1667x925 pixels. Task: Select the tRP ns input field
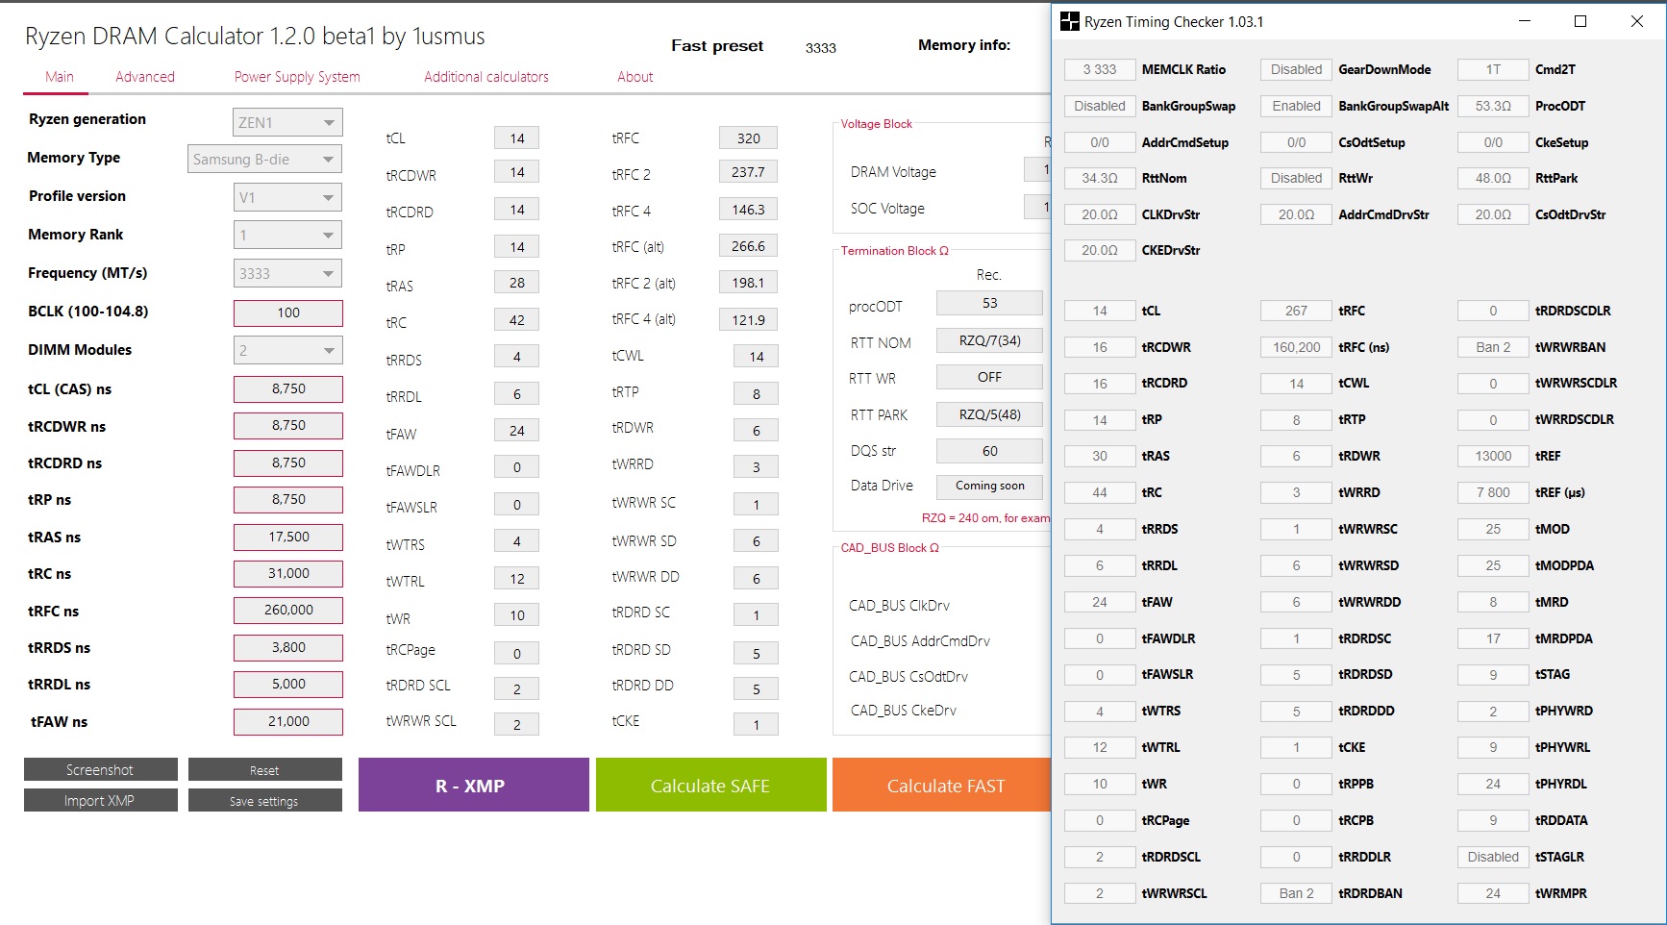click(x=288, y=499)
